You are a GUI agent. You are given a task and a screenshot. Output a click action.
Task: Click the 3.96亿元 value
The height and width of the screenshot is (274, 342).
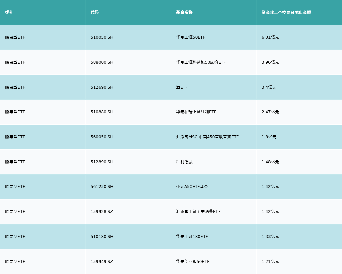click(270, 62)
